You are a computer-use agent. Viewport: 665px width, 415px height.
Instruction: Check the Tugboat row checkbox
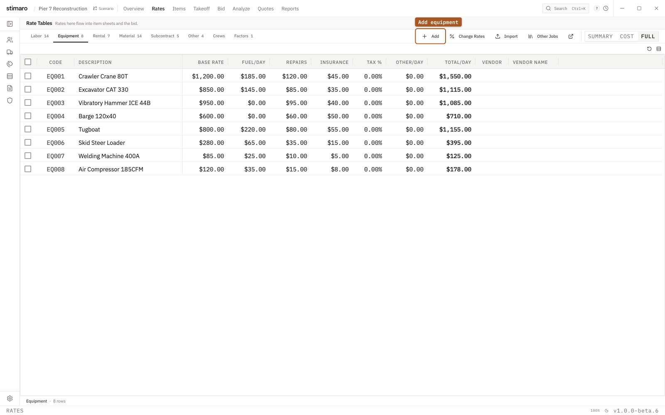(x=28, y=129)
